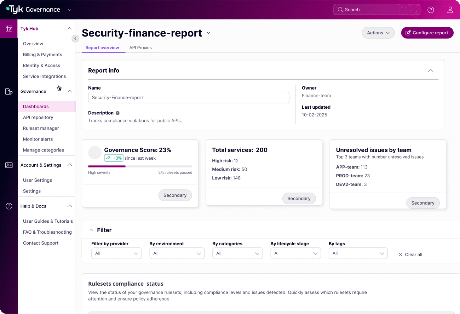Select Ruleset manager in sidebar
The width and height of the screenshot is (460, 314).
pos(41,128)
